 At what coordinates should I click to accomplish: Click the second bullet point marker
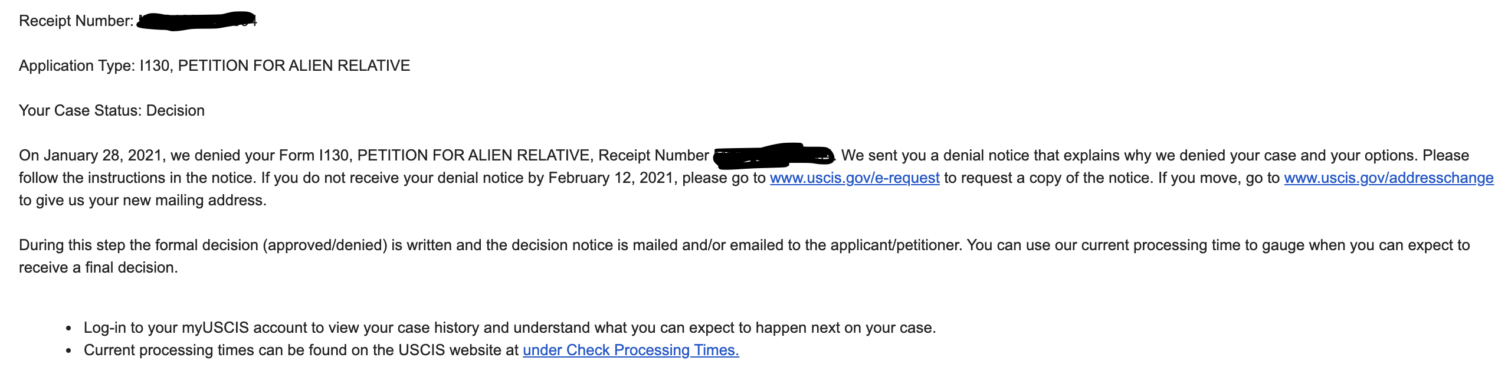coord(69,350)
